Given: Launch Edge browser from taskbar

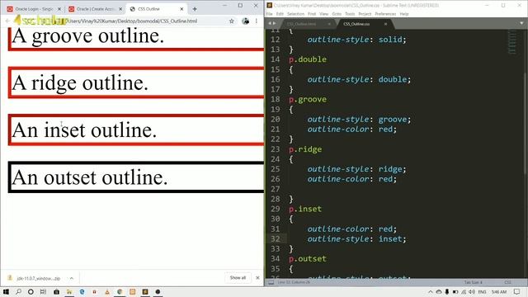Looking at the screenshot, I should [x=82, y=291].
